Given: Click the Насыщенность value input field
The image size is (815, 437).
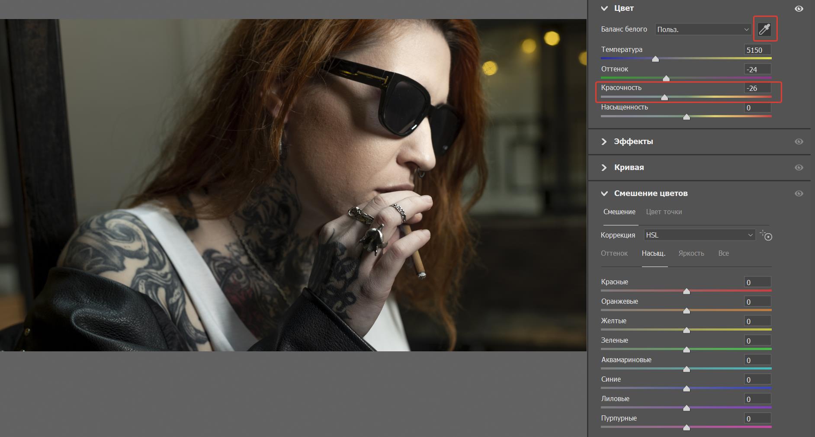Looking at the screenshot, I should point(757,108).
